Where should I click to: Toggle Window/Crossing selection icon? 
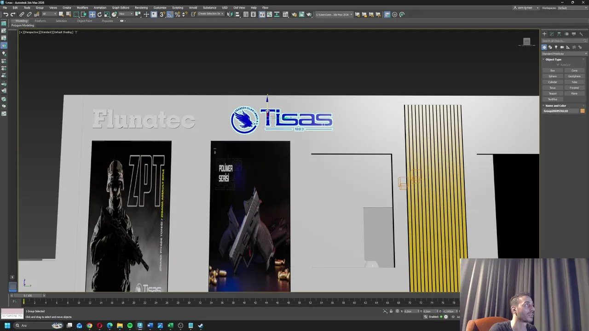point(83,14)
